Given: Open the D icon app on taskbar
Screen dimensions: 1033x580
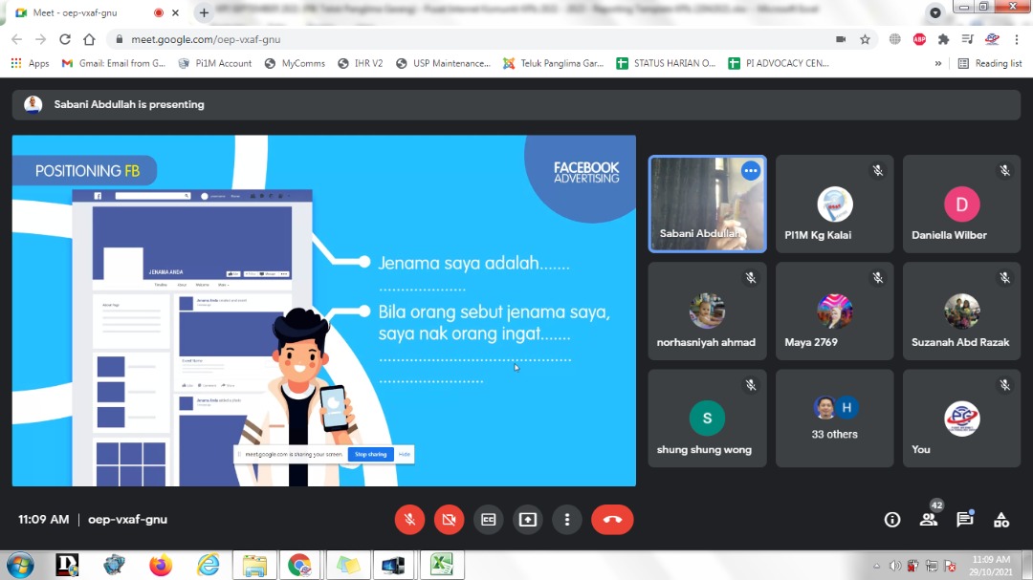Looking at the screenshot, I should point(67,565).
